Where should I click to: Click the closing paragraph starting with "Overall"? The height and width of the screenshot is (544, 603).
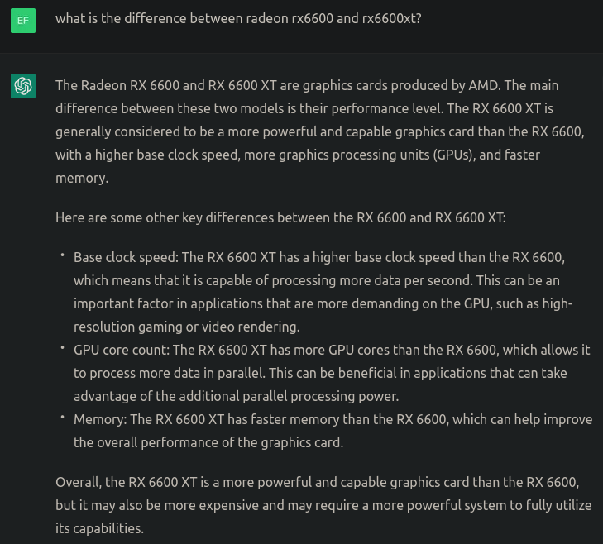click(323, 504)
